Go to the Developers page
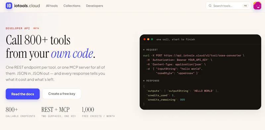The image size is (265, 130). [x=94, y=6]
